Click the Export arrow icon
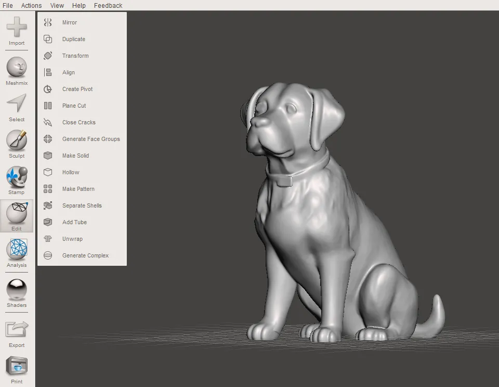 click(x=17, y=330)
